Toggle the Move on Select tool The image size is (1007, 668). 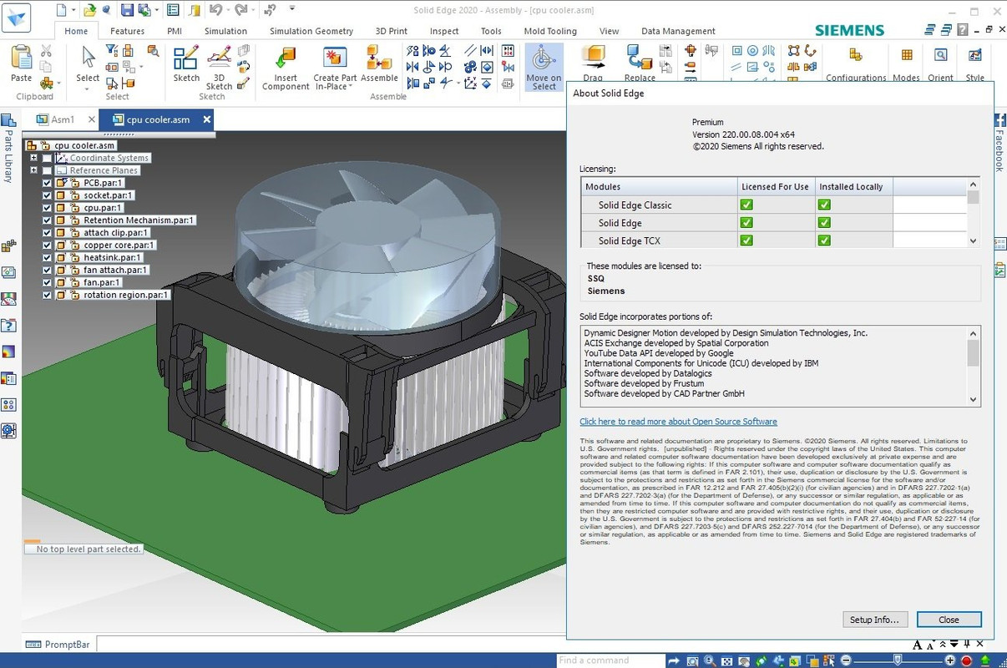click(x=544, y=68)
